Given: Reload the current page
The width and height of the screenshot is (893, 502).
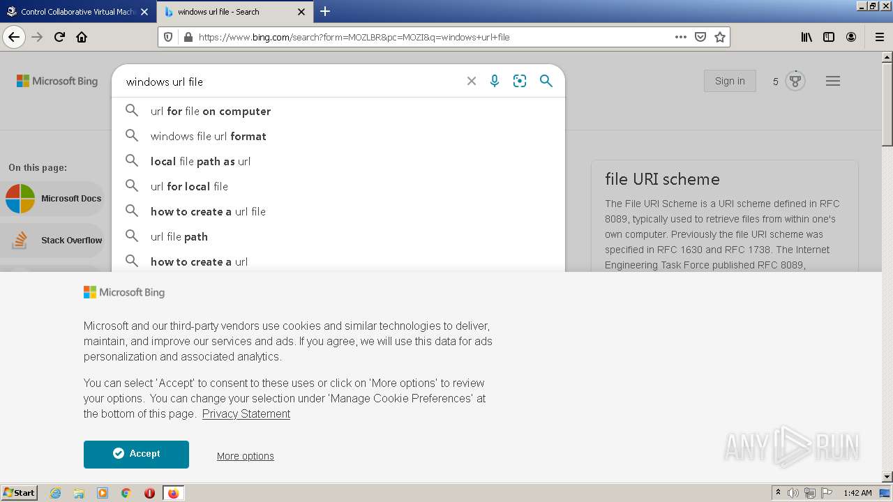Looking at the screenshot, I should click(59, 37).
